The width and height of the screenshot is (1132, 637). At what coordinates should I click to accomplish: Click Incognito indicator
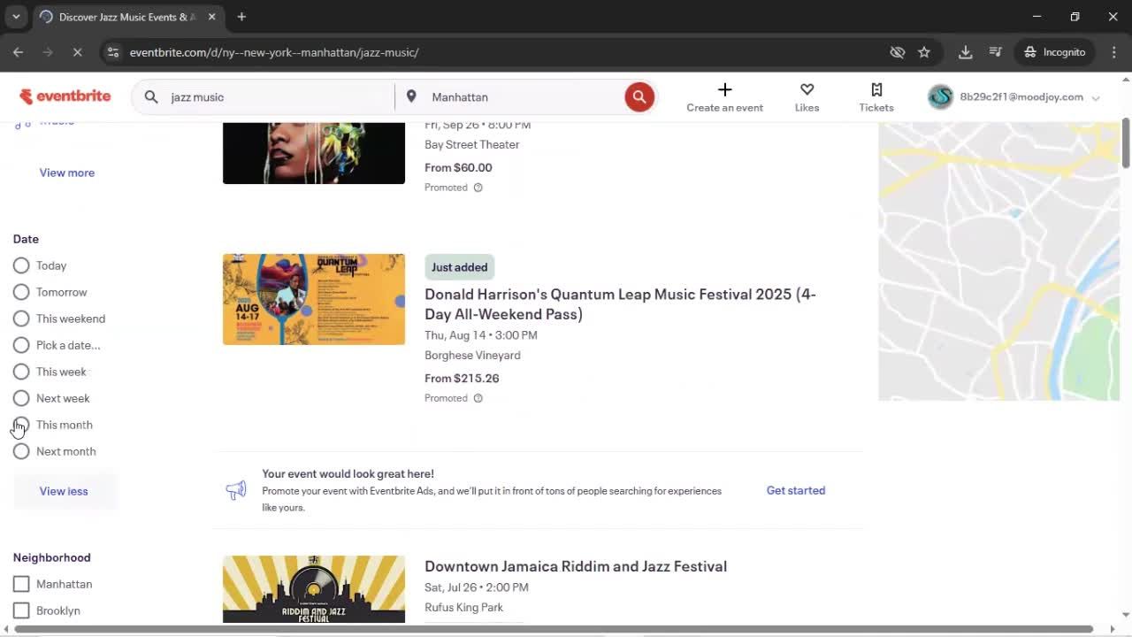point(1055,52)
